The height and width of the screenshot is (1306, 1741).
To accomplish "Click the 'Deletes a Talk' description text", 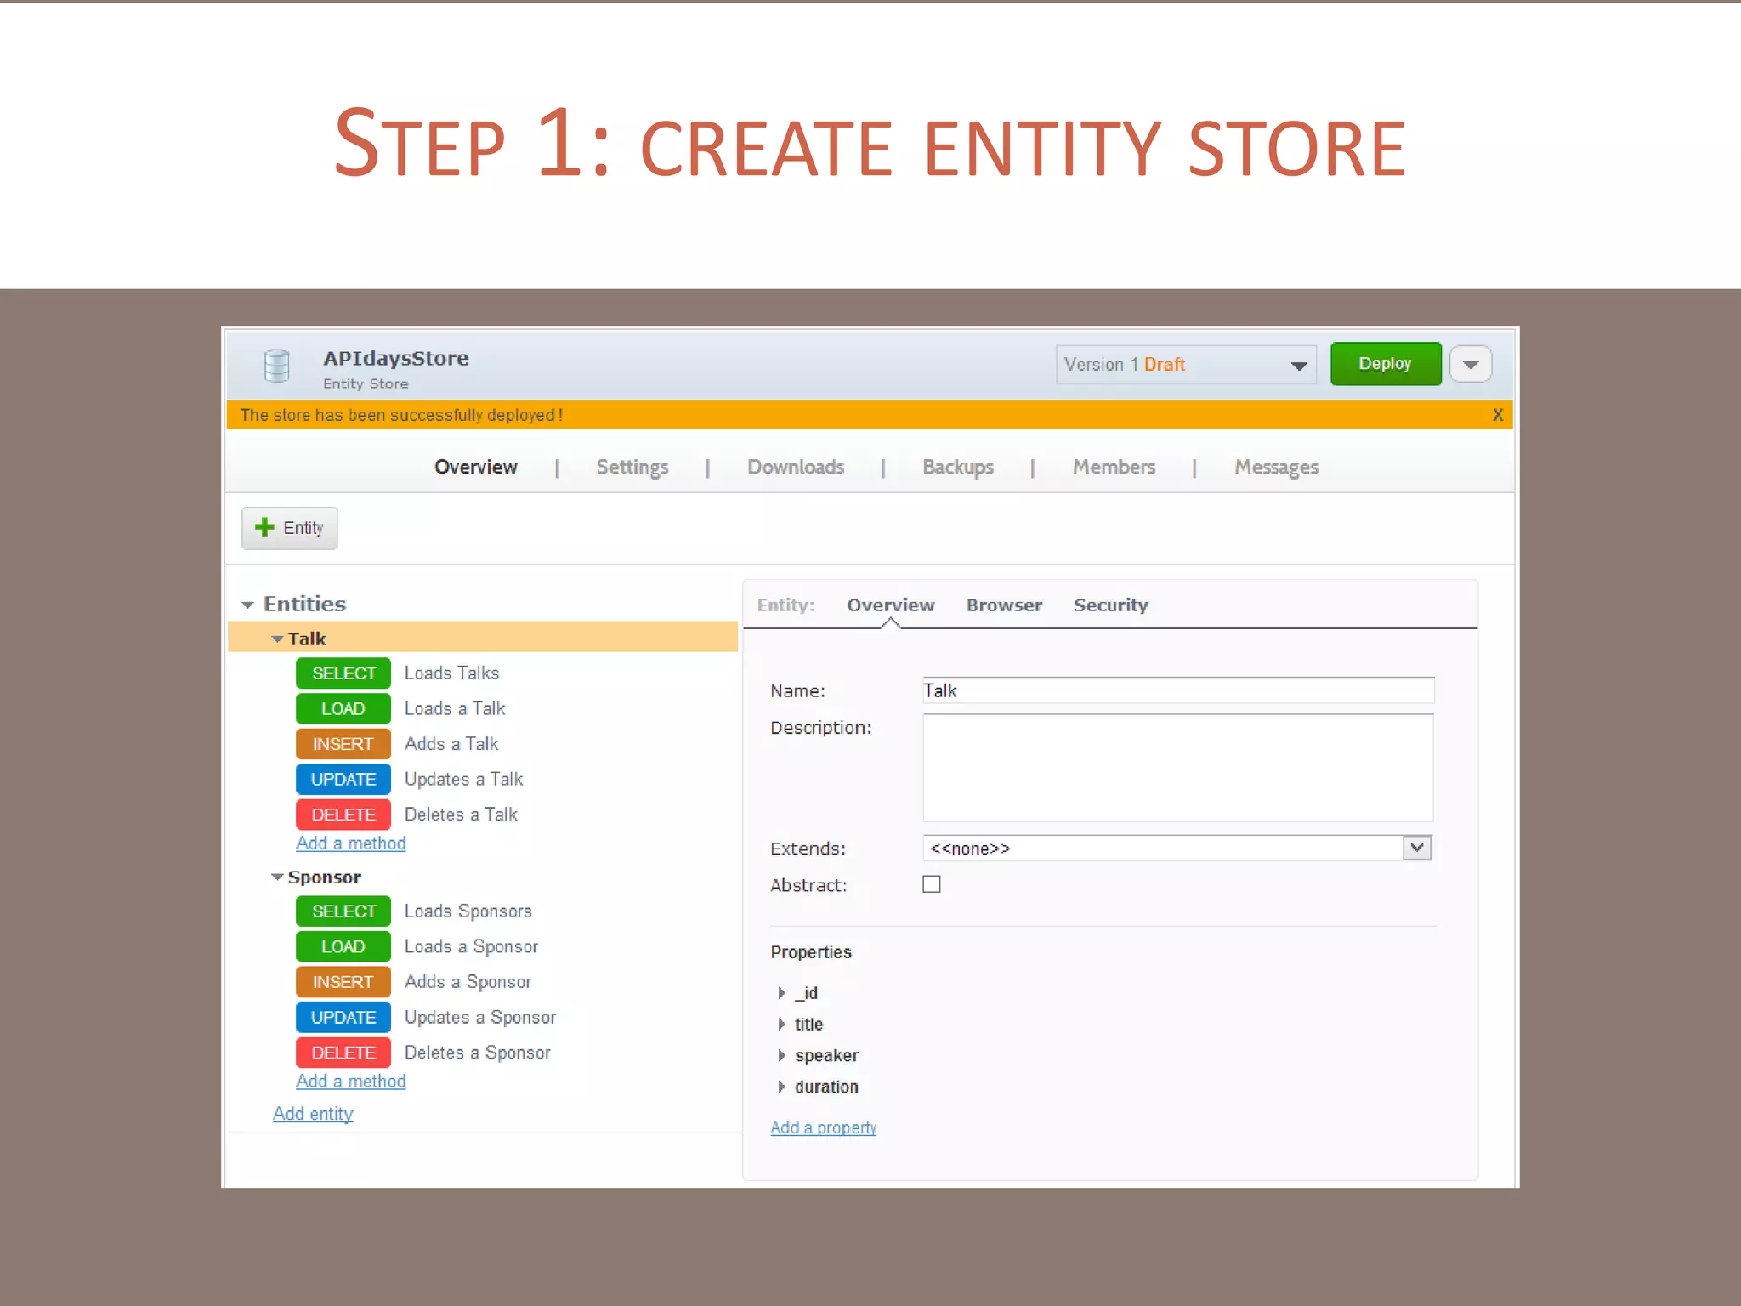I will [x=461, y=815].
